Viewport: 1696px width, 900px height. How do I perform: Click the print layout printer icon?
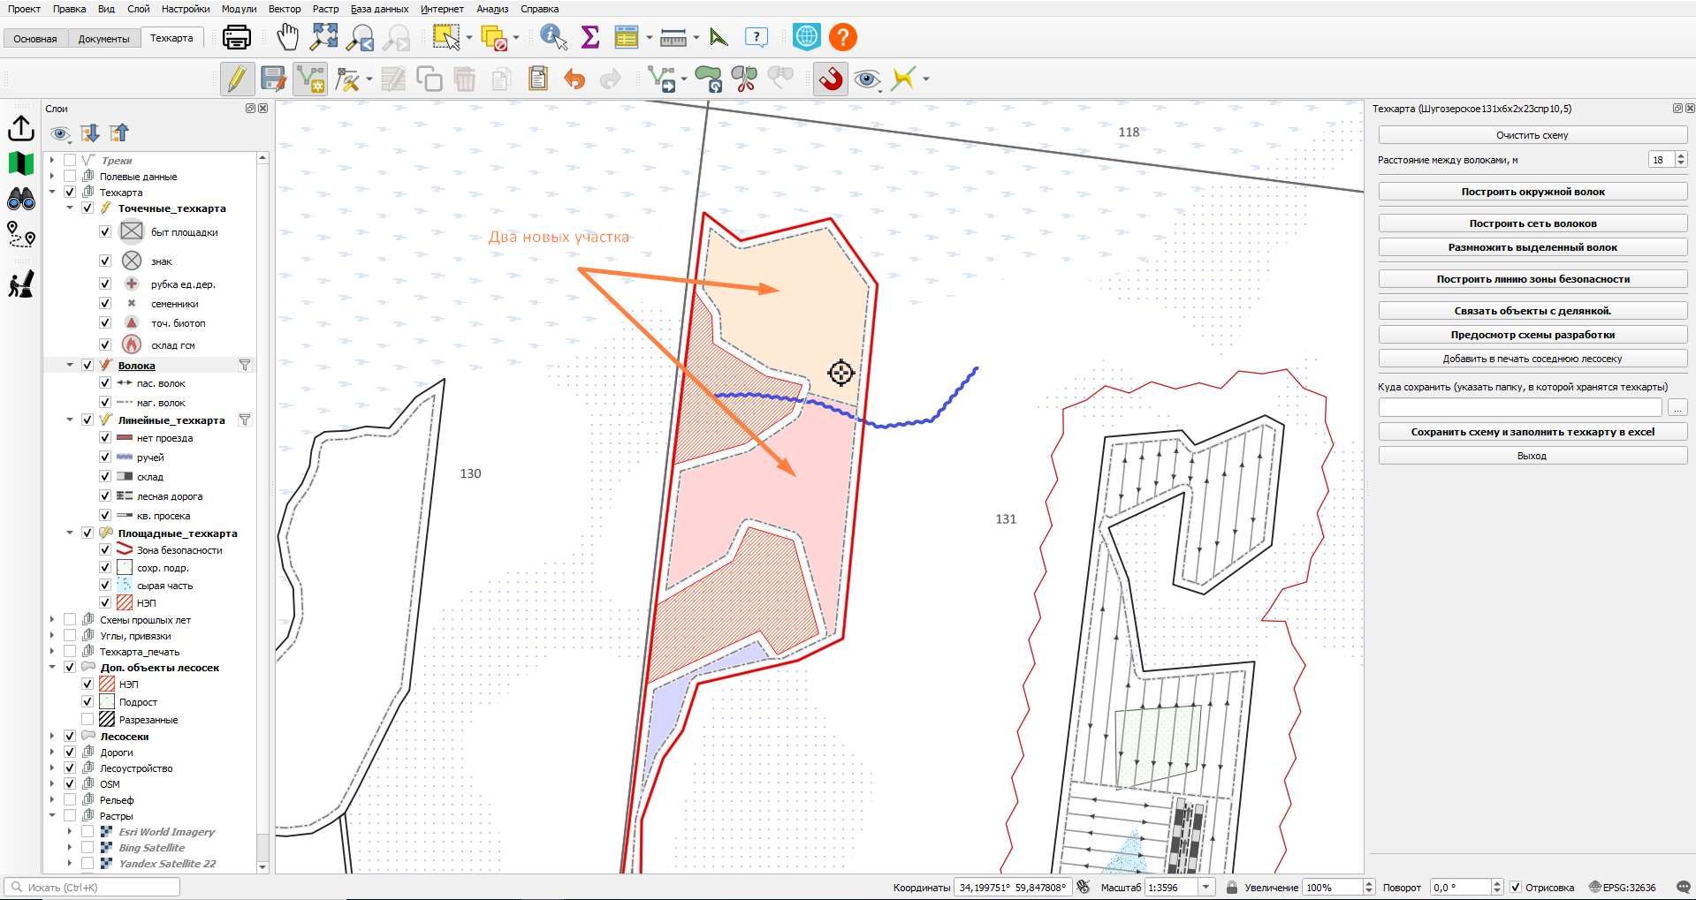click(x=236, y=37)
